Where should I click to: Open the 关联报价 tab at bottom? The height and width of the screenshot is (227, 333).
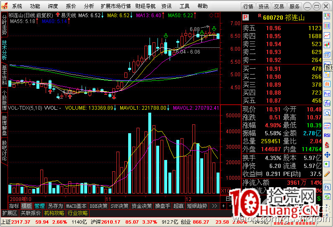(x=31, y=213)
